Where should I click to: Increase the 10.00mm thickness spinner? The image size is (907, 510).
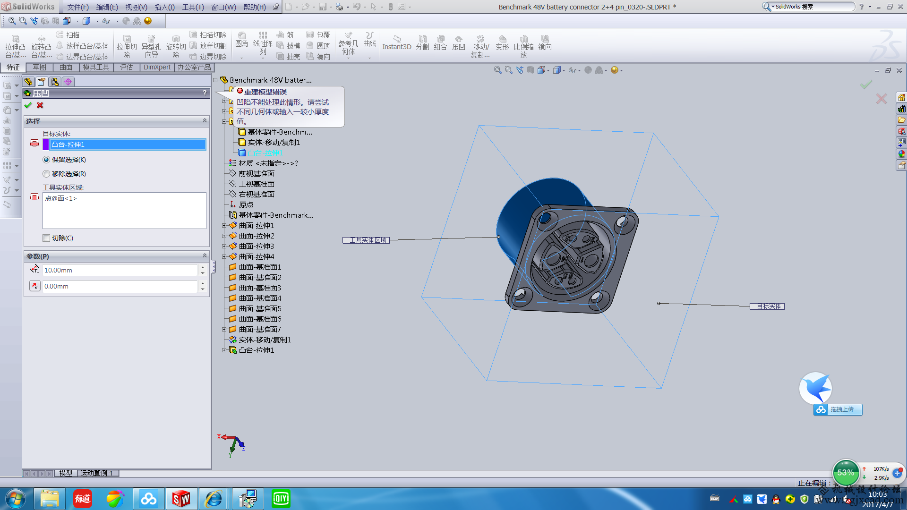pyautogui.click(x=203, y=267)
